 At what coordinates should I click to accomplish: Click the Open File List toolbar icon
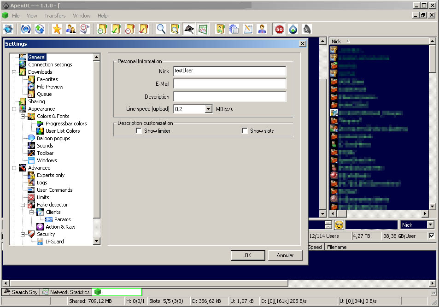[220, 29]
